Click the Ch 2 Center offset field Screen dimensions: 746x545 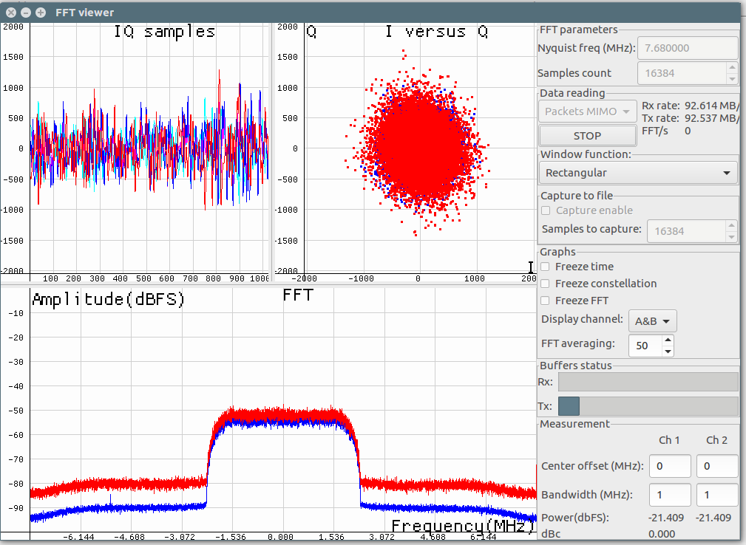coord(716,466)
